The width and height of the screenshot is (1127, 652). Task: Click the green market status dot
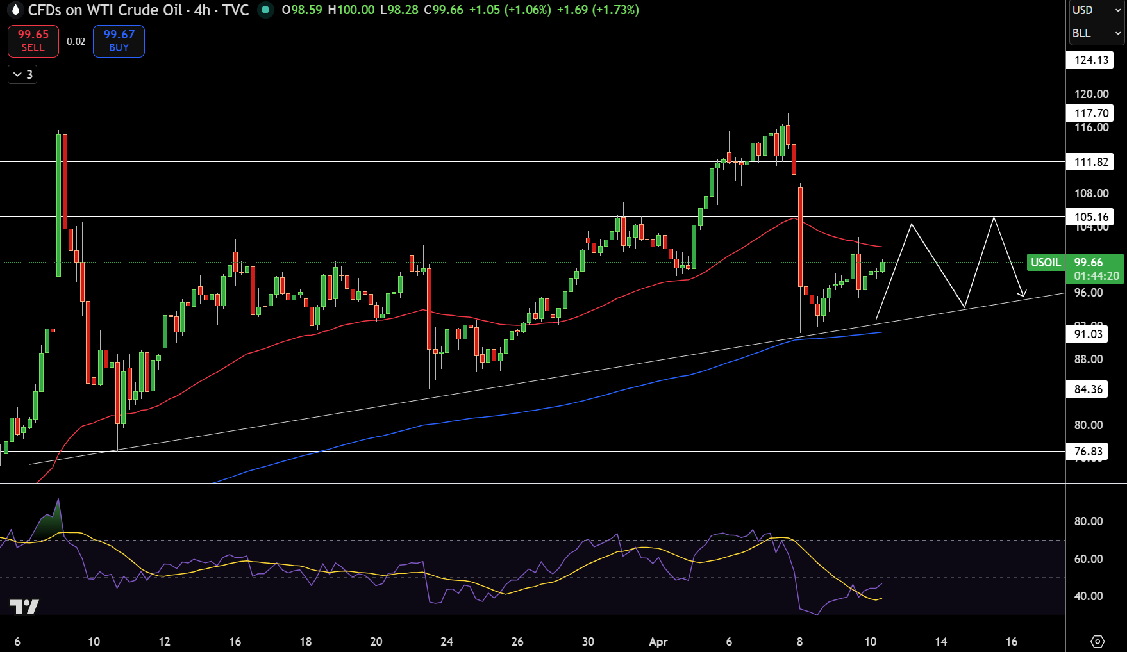tap(265, 10)
